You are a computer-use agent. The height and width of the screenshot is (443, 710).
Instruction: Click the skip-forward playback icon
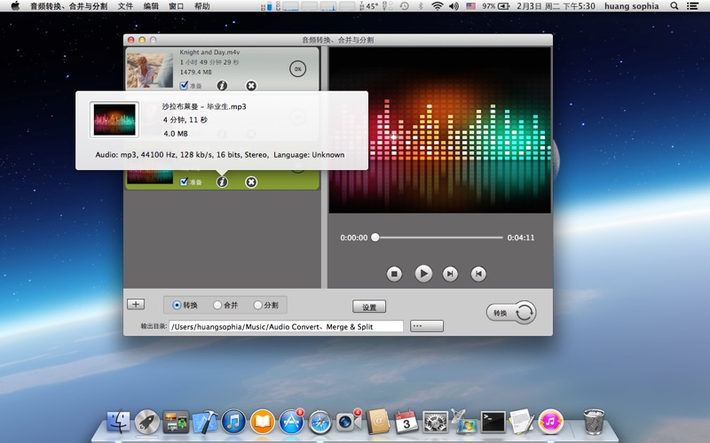tap(450, 274)
